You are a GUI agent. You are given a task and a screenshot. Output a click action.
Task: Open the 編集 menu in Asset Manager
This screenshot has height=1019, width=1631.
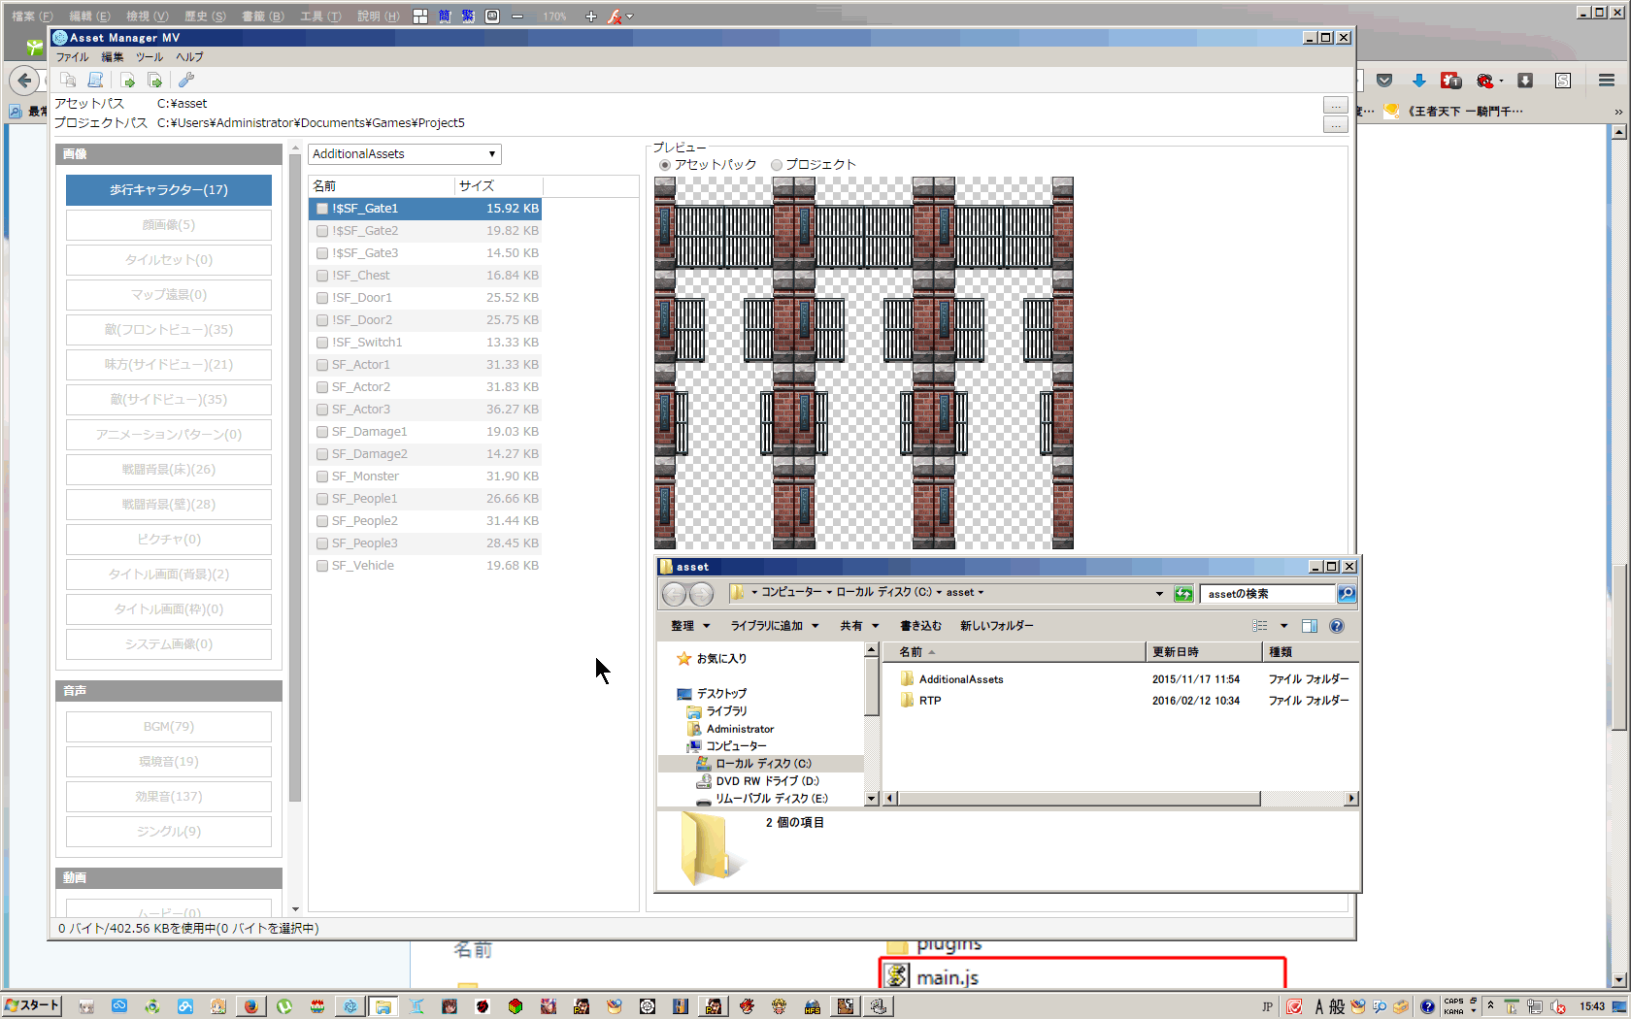point(113,57)
